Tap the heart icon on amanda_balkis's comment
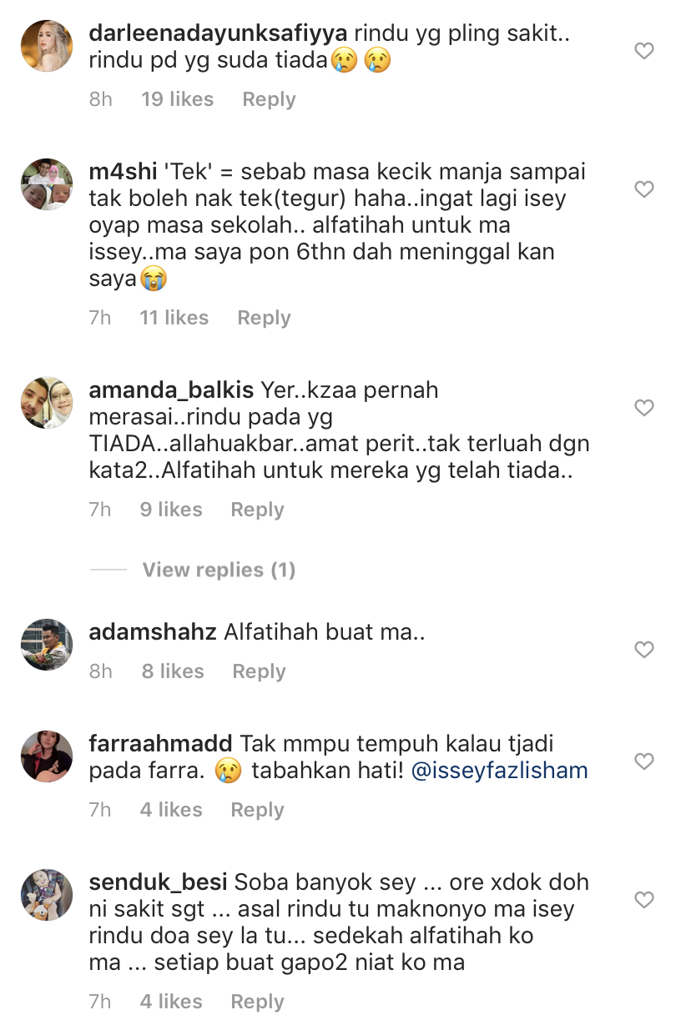691x1025 pixels. (x=643, y=408)
